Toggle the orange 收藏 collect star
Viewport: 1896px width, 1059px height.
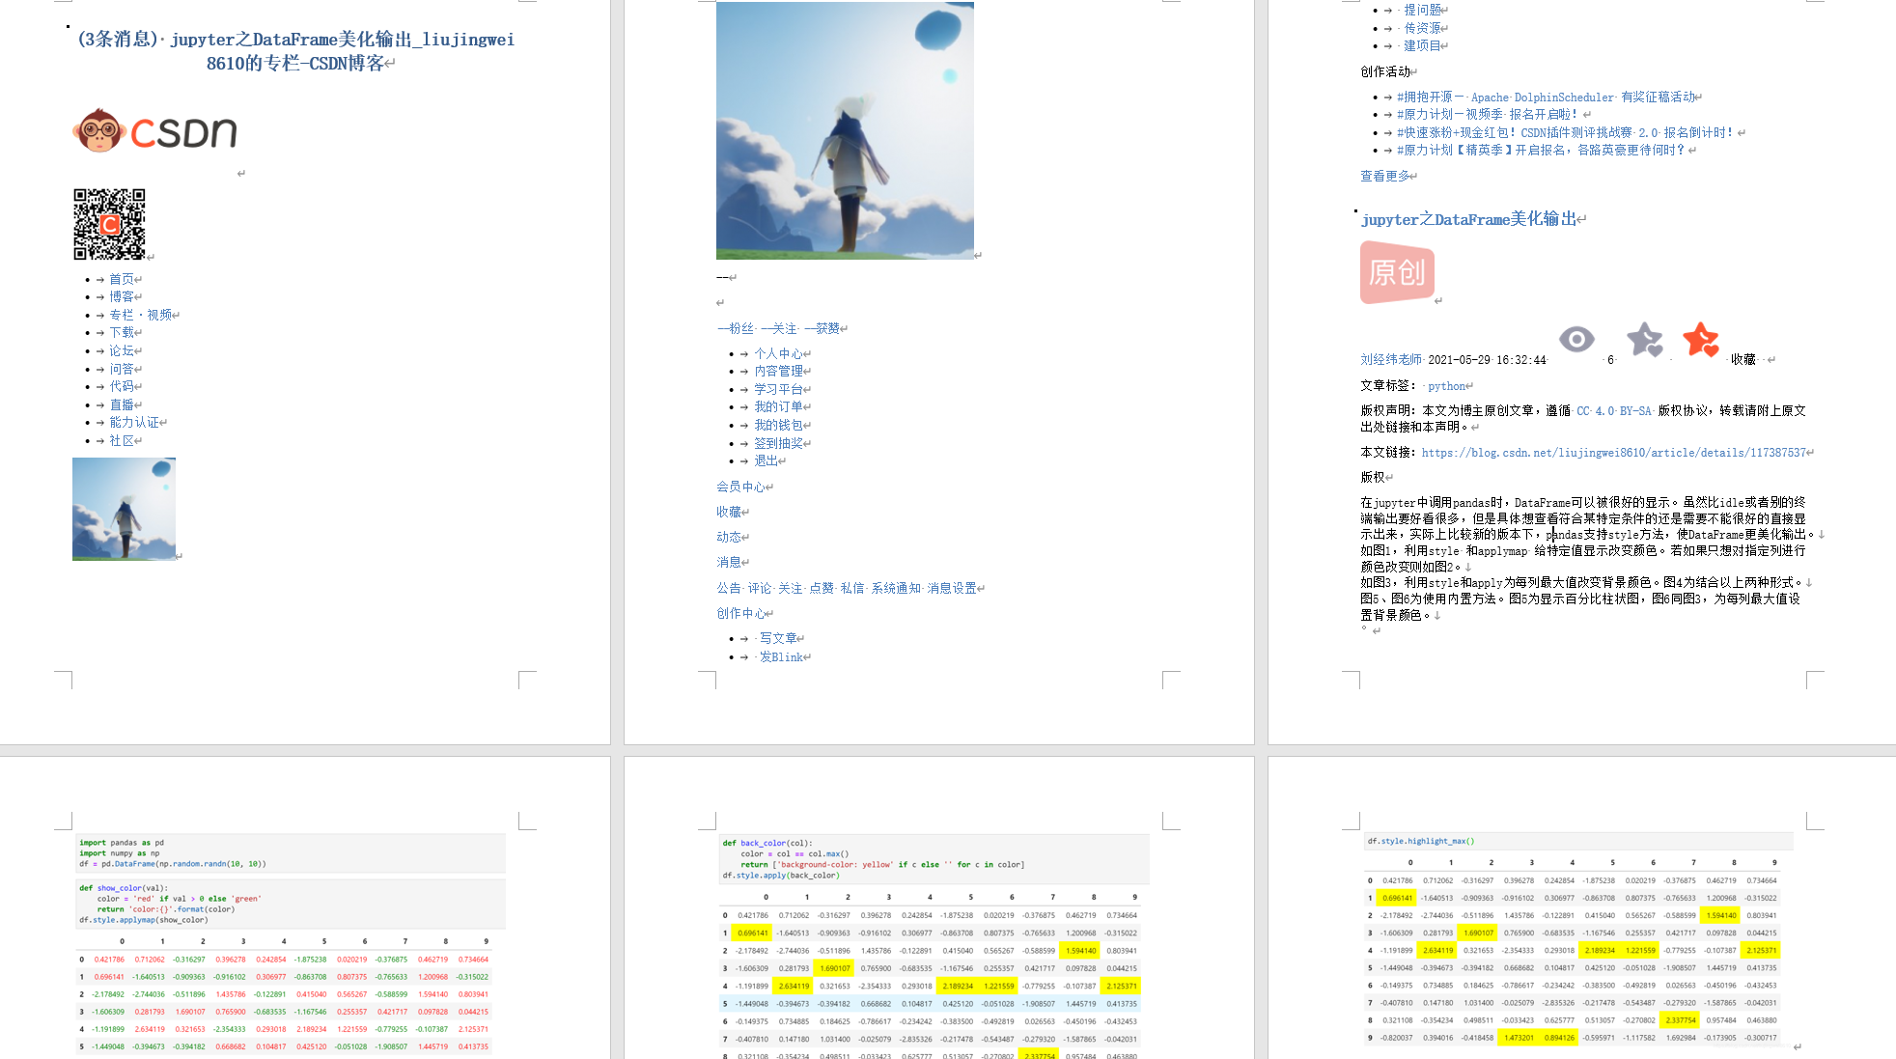tap(1701, 339)
